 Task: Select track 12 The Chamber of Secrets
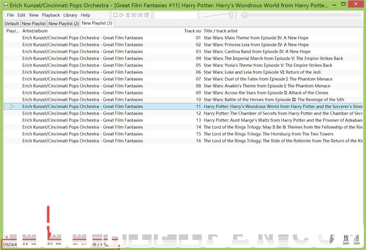184,113
